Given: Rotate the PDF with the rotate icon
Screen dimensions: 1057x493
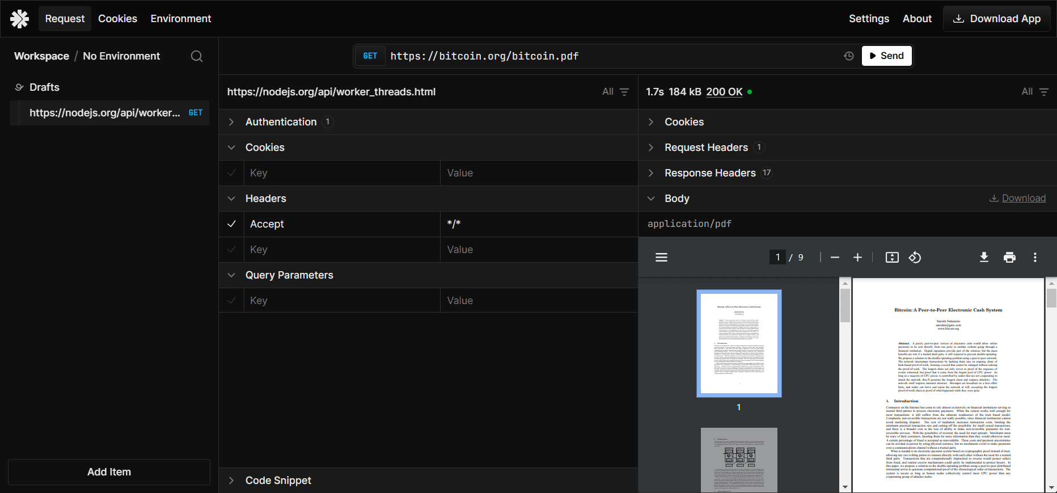Looking at the screenshot, I should [x=915, y=258].
